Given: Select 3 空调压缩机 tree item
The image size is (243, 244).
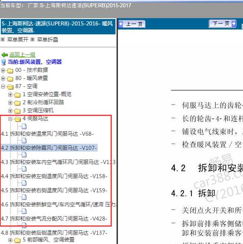Looking at the screenshot, I should pos(38,111).
